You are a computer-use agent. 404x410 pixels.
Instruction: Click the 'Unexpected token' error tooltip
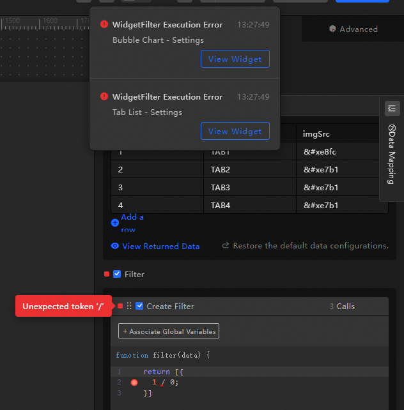[63, 306]
